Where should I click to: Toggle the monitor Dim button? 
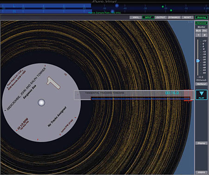pos(204,31)
